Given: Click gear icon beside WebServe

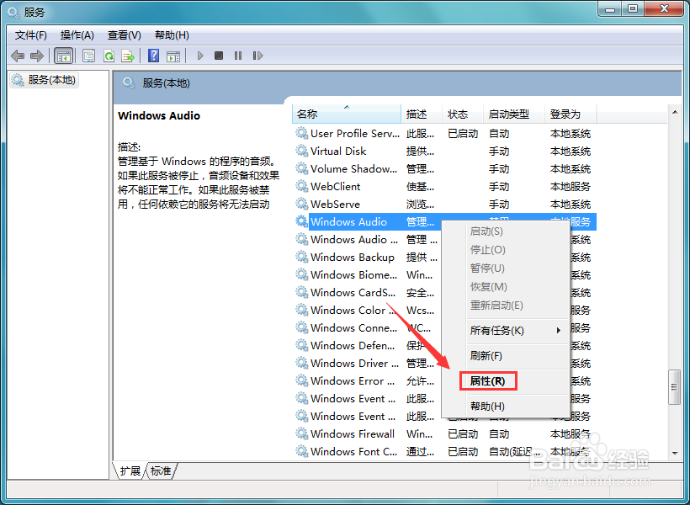Looking at the screenshot, I should [x=301, y=204].
